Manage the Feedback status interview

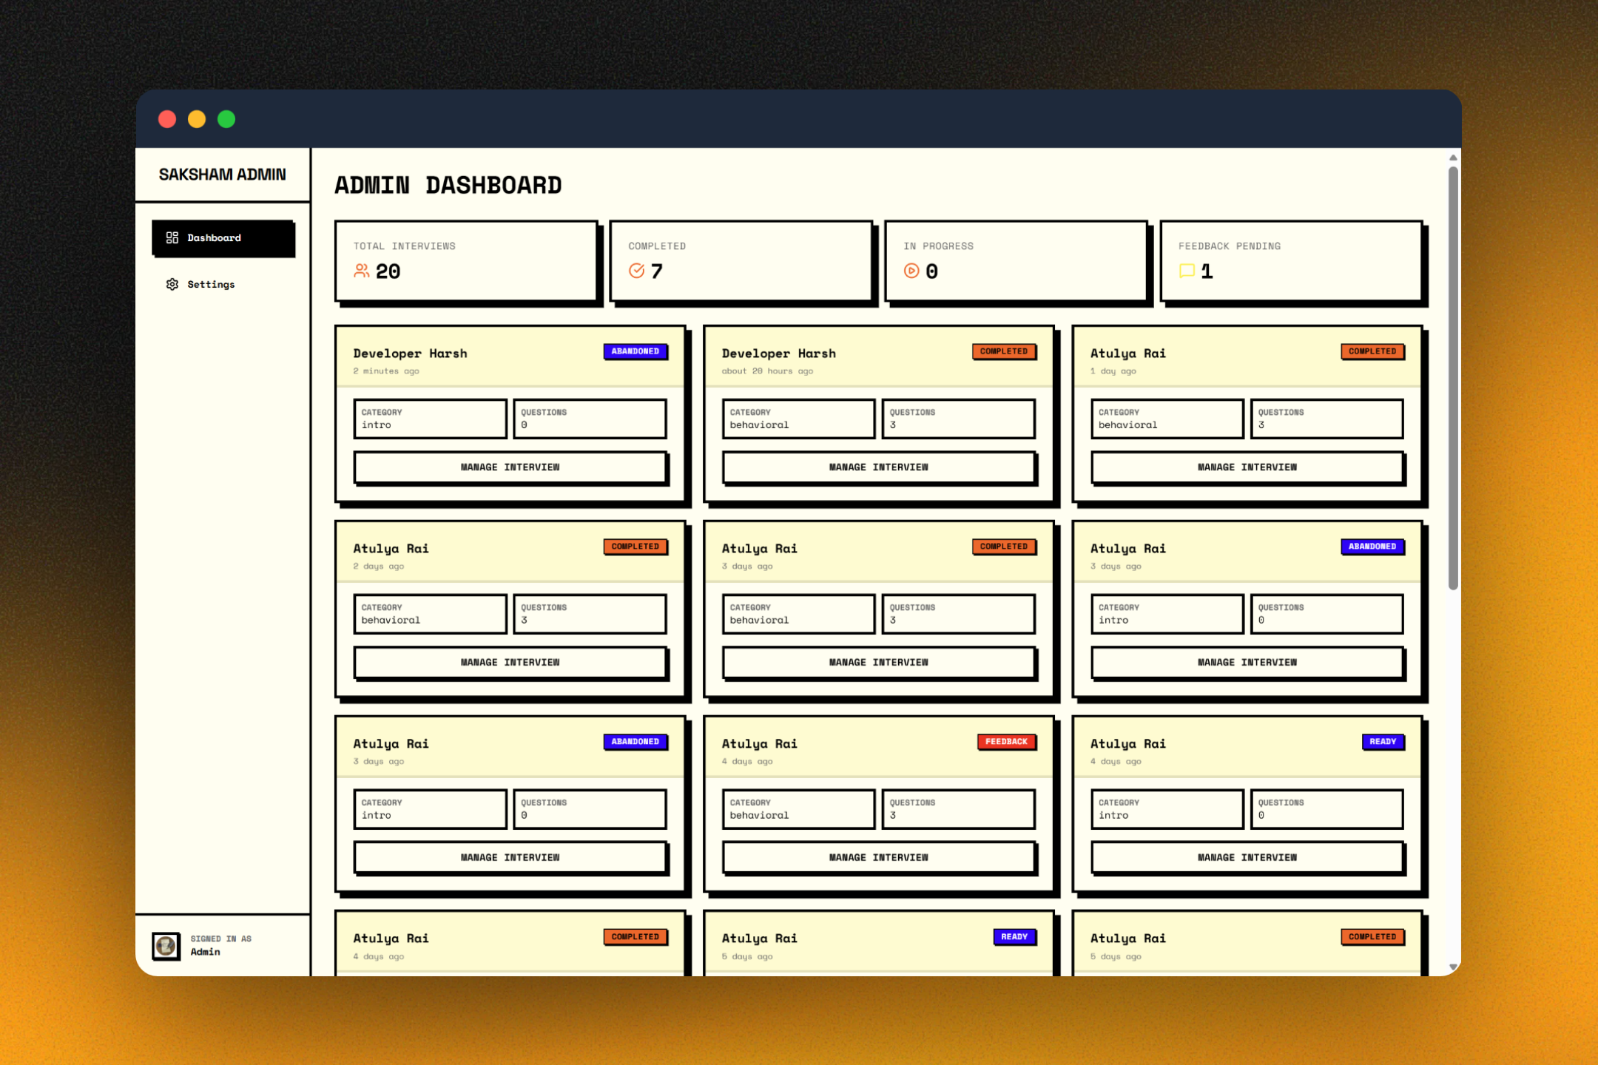[878, 857]
